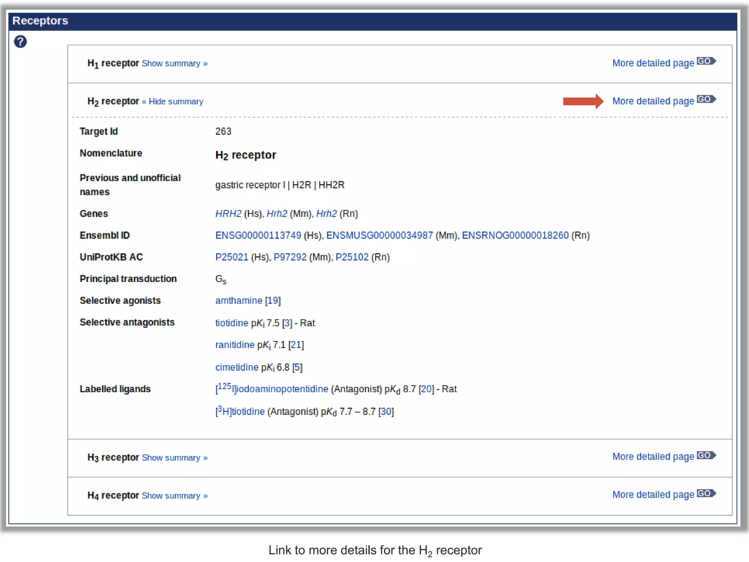Click the Ensembl ID label

(105, 235)
